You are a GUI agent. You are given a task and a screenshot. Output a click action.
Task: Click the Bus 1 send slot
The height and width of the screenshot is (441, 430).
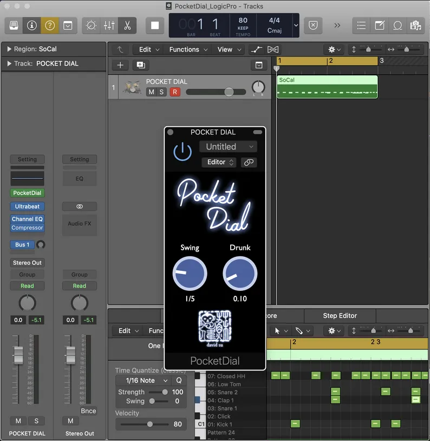point(22,245)
